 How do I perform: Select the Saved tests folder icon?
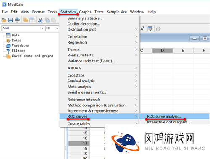[x=8, y=56]
